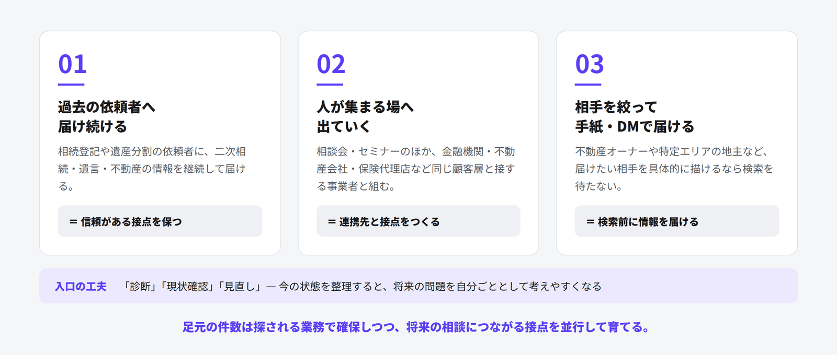This screenshot has width=837, height=355.
Task: Click the ＝検索前に情報を届ける pill
Action: (677, 221)
